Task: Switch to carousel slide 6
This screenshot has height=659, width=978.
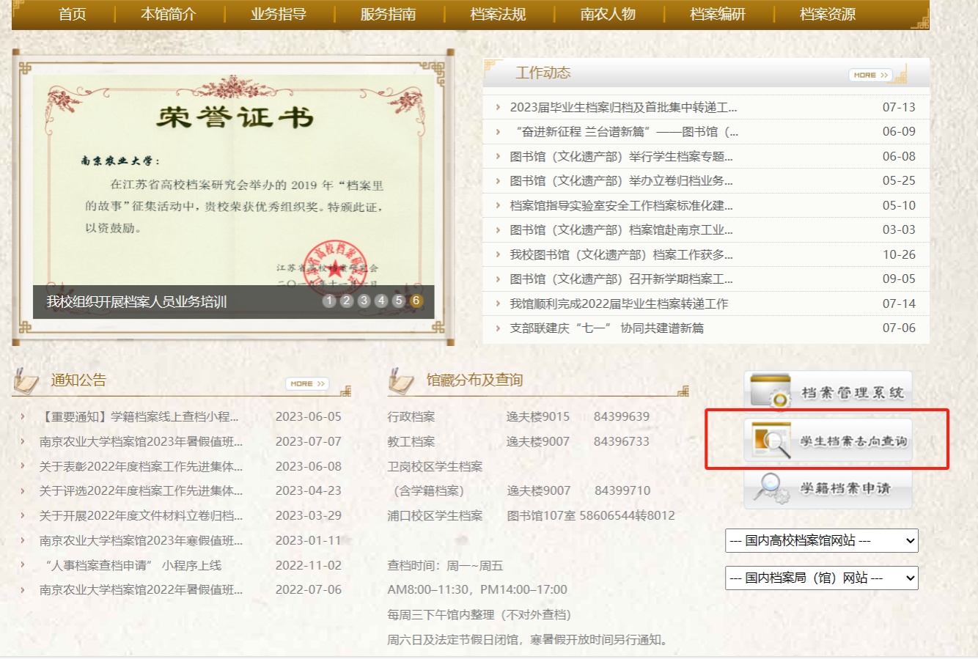Action: [416, 301]
